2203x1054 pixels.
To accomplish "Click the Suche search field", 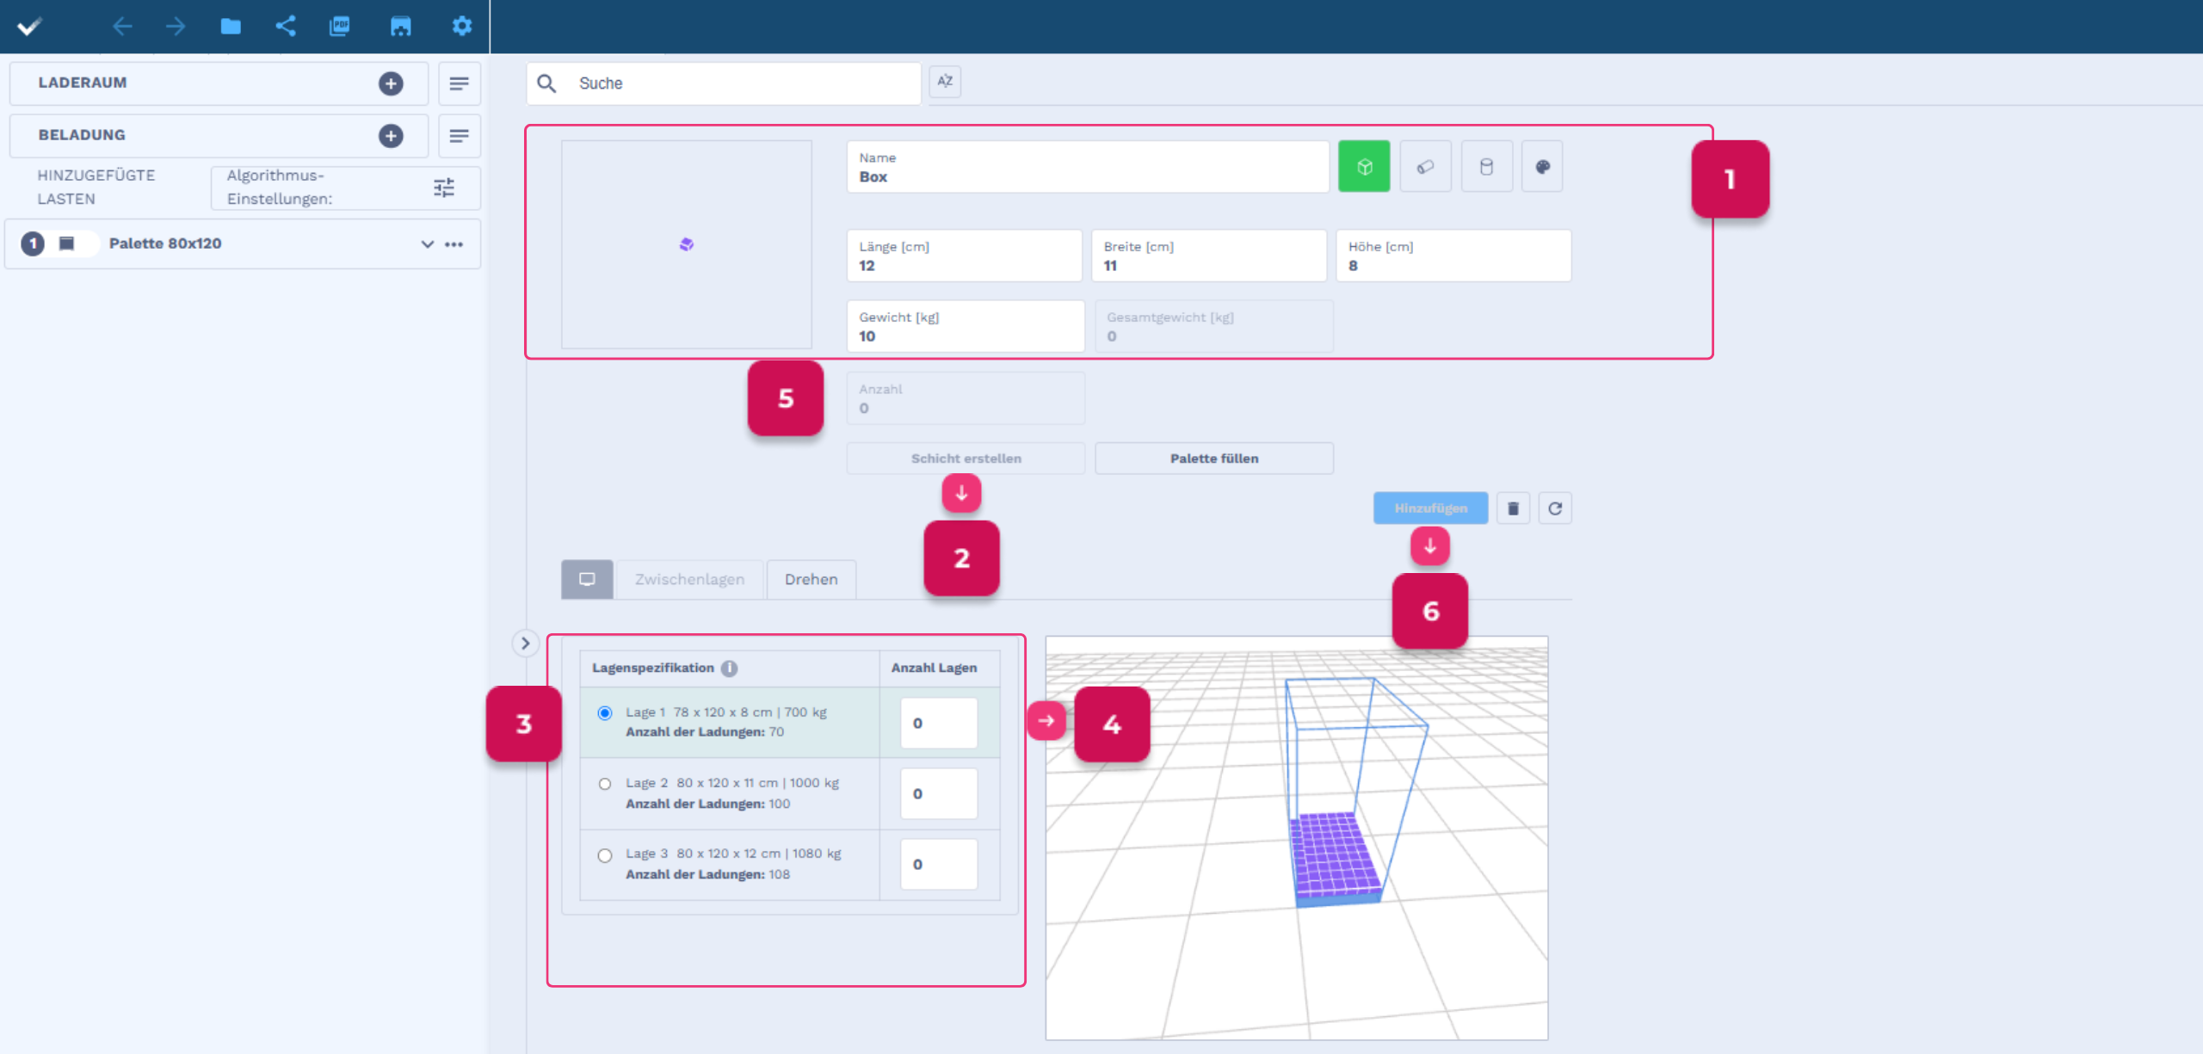I will coord(724,83).
